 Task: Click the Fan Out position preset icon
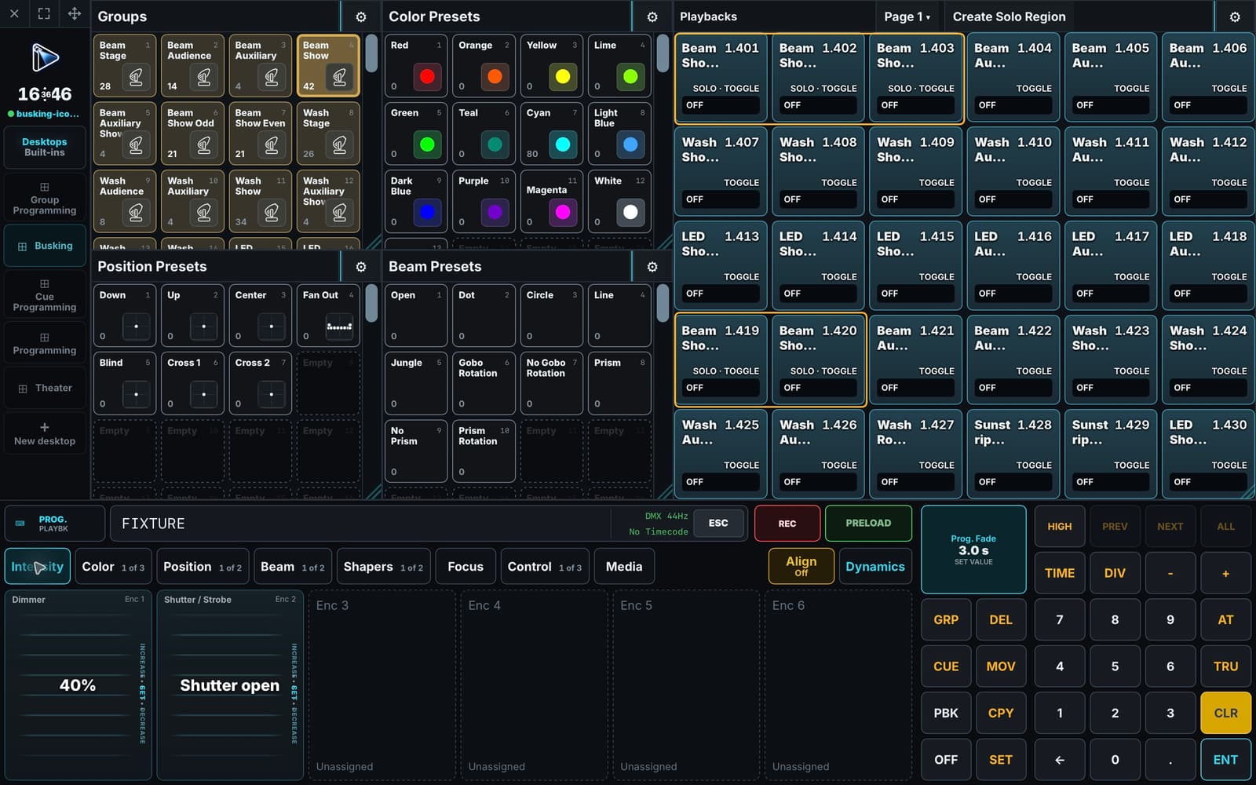339,326
